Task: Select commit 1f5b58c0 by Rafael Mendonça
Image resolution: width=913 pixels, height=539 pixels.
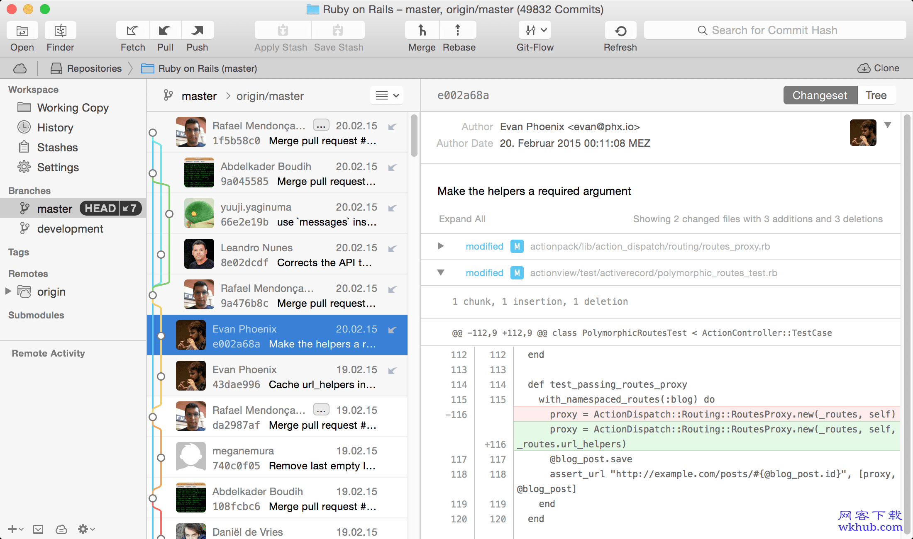Action: coord(277,133)
